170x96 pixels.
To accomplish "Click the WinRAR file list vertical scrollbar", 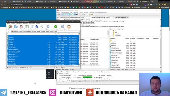I will point(79,49).
